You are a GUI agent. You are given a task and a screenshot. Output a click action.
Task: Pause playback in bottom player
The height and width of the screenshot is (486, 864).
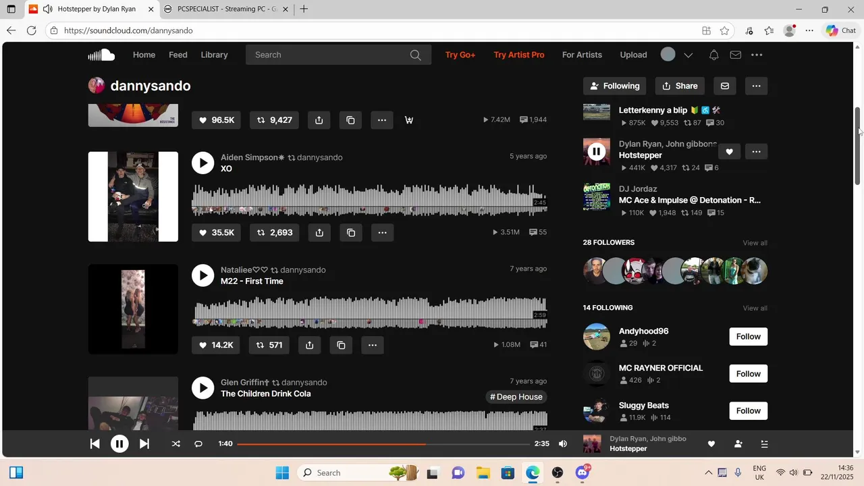pyautogui.click(x=119, y=443)
